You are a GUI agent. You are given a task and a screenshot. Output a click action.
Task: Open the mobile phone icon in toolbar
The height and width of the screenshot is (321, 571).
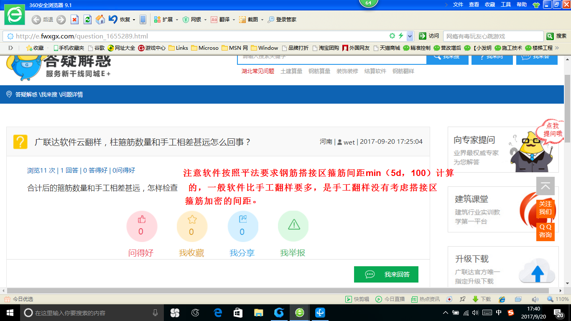[143, 20]
